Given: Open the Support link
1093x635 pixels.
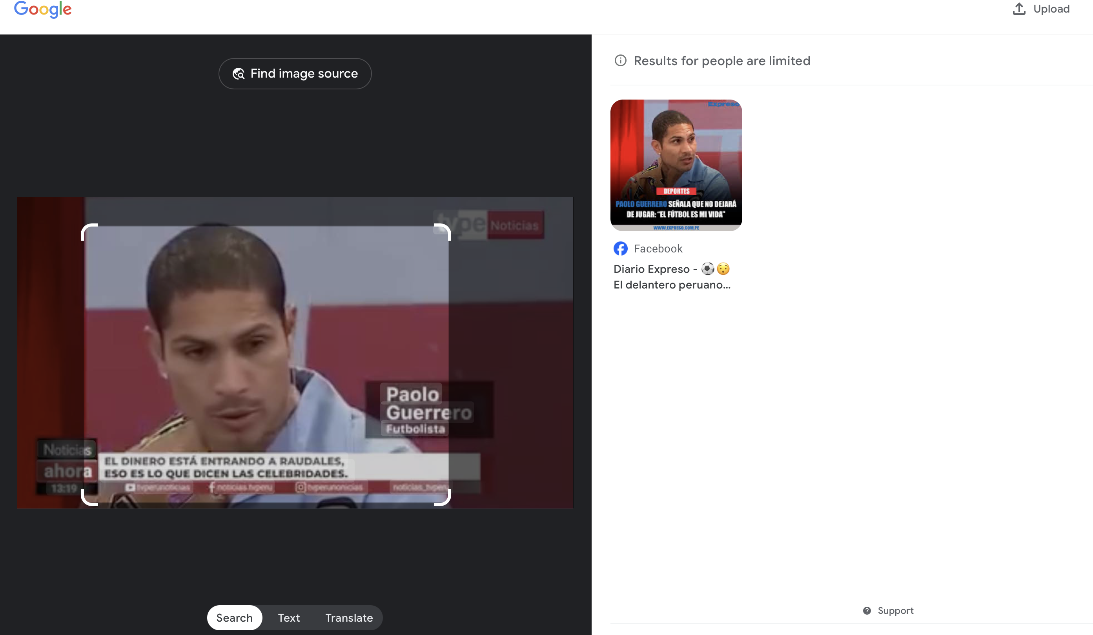Looking at the screenshot, I should pos(895,610).
